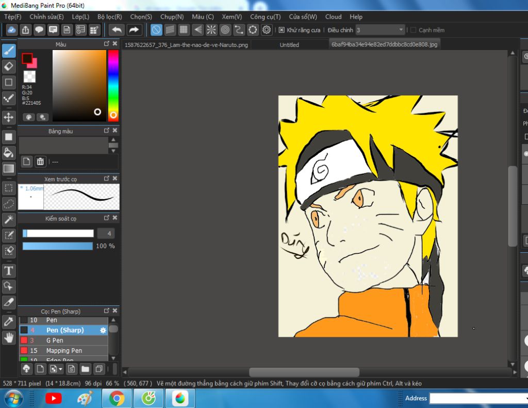
Task: Open the Help menu
Action: tap(356, 17)
